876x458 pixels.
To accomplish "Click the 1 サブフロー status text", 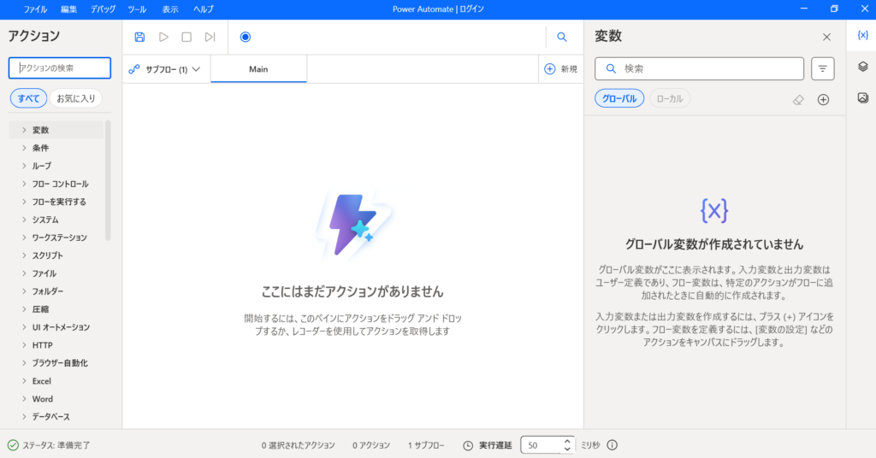I will 426,445.
